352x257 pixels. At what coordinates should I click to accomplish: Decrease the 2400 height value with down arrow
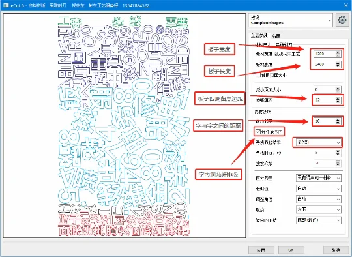338,66
